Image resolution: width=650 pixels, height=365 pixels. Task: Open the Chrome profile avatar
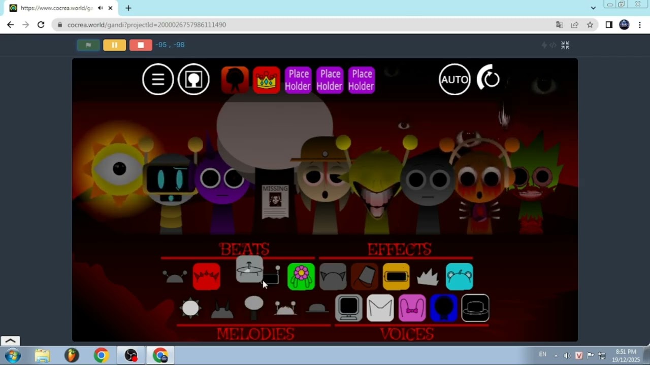pos(624,24)
